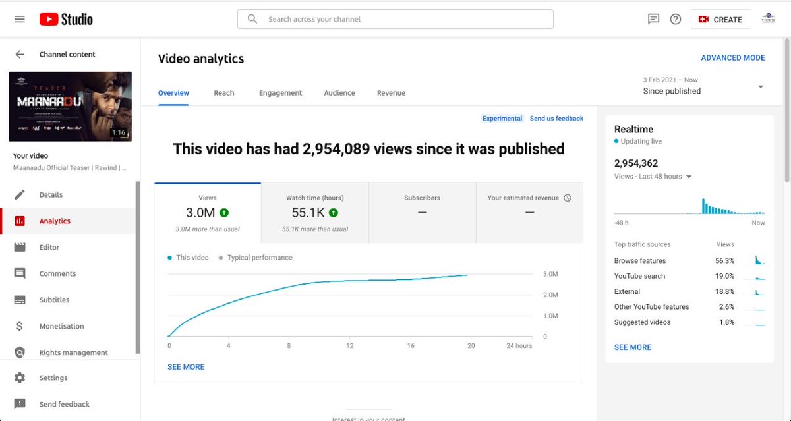The width and height of the screenshot is (791, 421).
Task: Select the Since published date range
Action: coord(672,91)
